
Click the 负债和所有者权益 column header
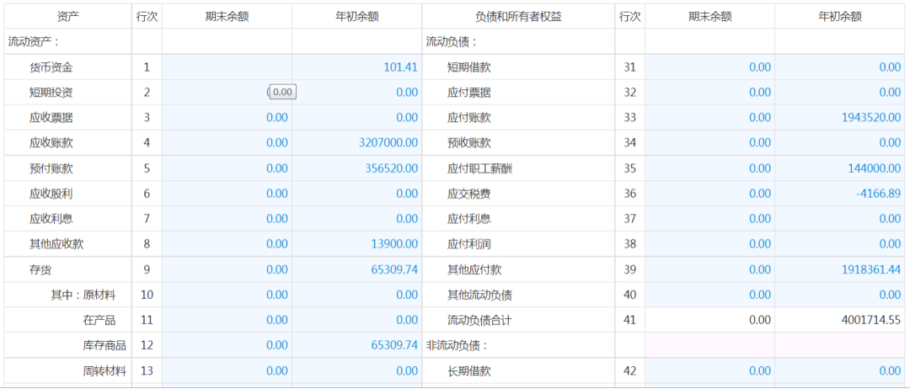[x=518, y=17]
